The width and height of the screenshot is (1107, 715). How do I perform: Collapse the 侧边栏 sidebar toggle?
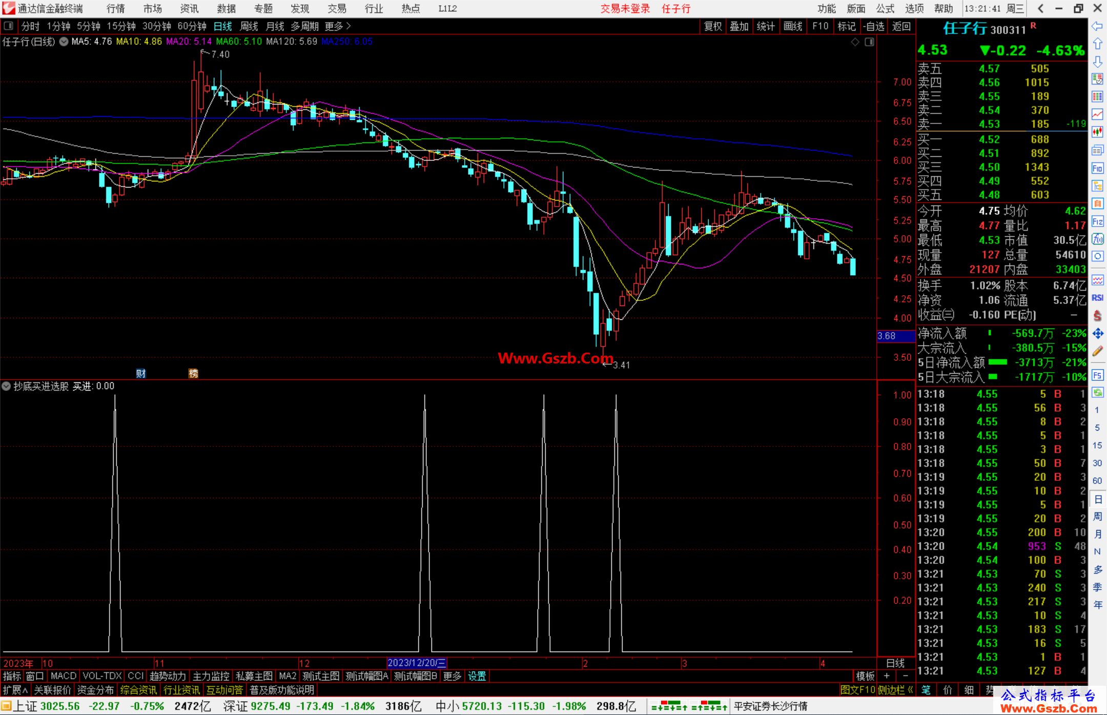895,690
